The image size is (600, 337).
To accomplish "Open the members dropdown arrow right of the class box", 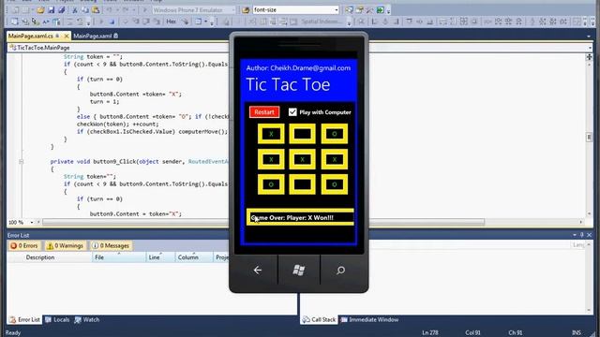I will [x=590, y=48].
